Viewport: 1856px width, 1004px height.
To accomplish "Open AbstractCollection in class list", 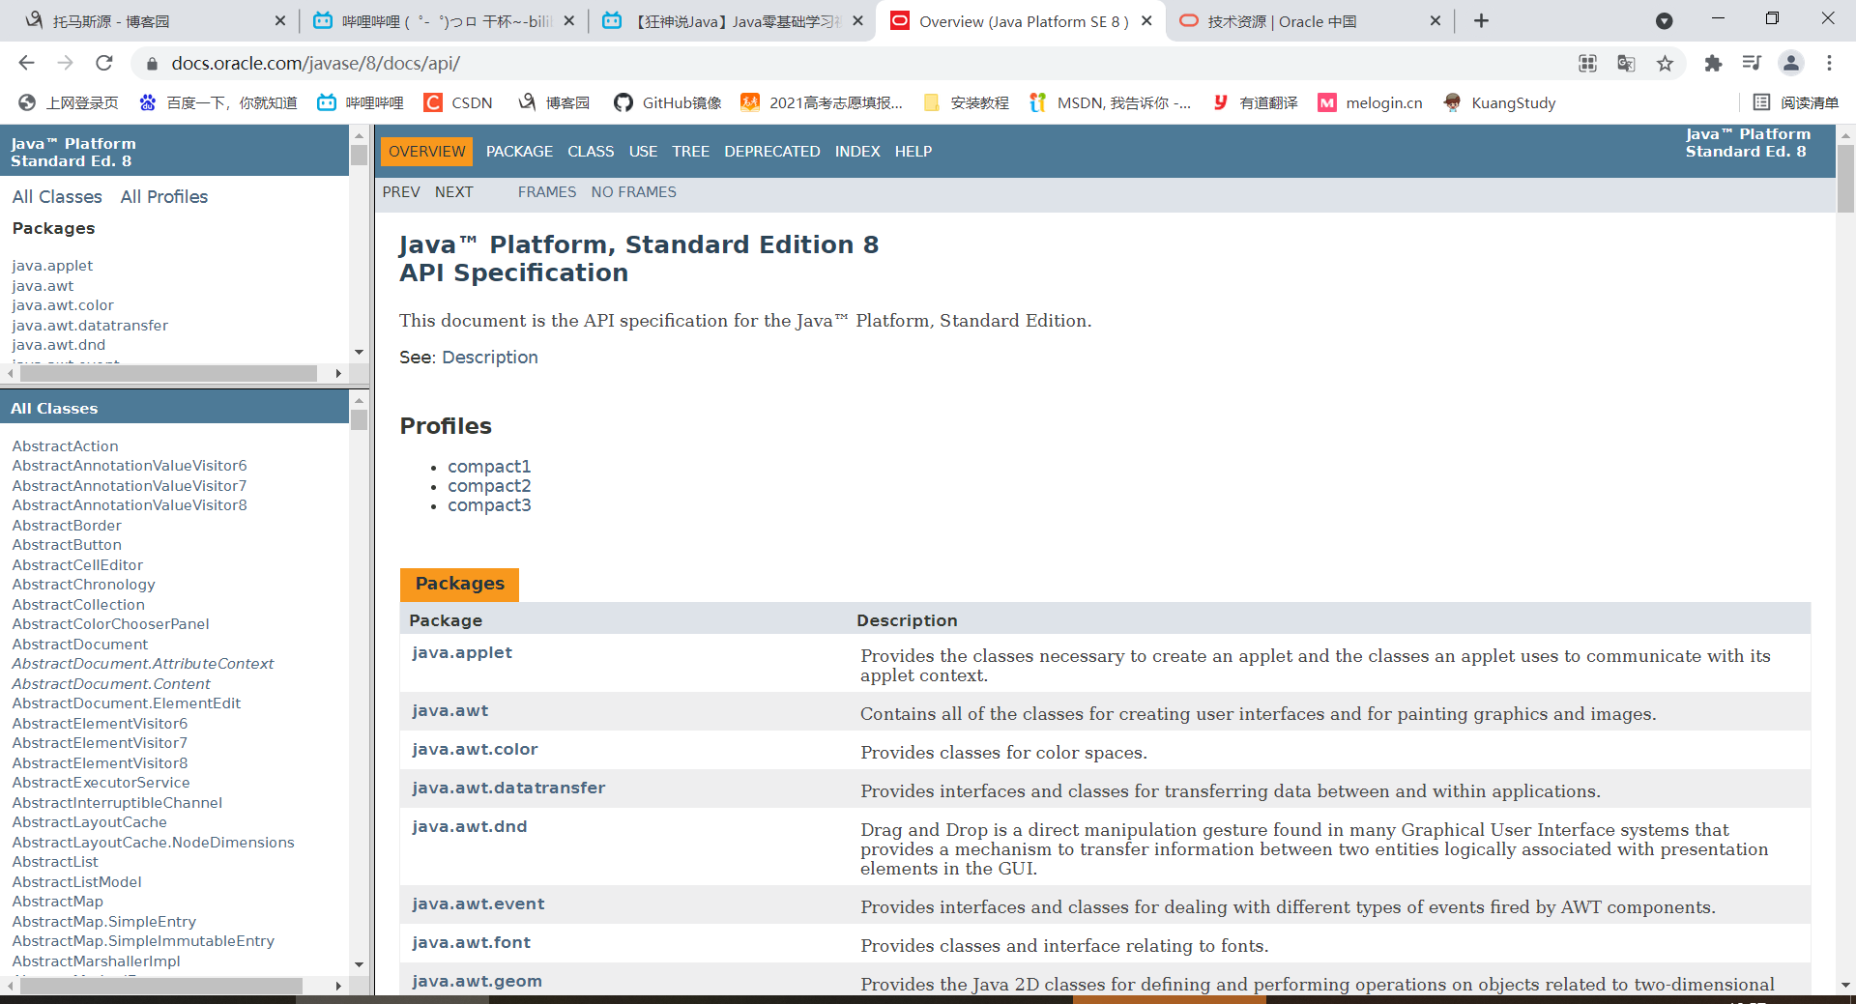I will pos(78,604).
